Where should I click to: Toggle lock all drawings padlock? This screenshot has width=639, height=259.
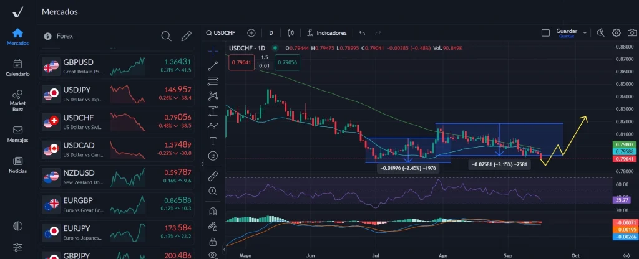[x=213, y=242]
